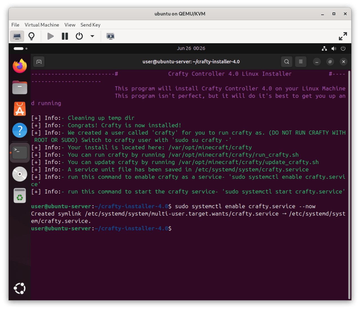The image size is (360, 310).
Task: Open Ubuntu Software from the dock
Action: (20, 109)
